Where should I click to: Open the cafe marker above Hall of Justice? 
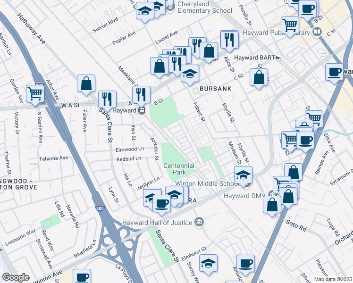coord(162,204)
